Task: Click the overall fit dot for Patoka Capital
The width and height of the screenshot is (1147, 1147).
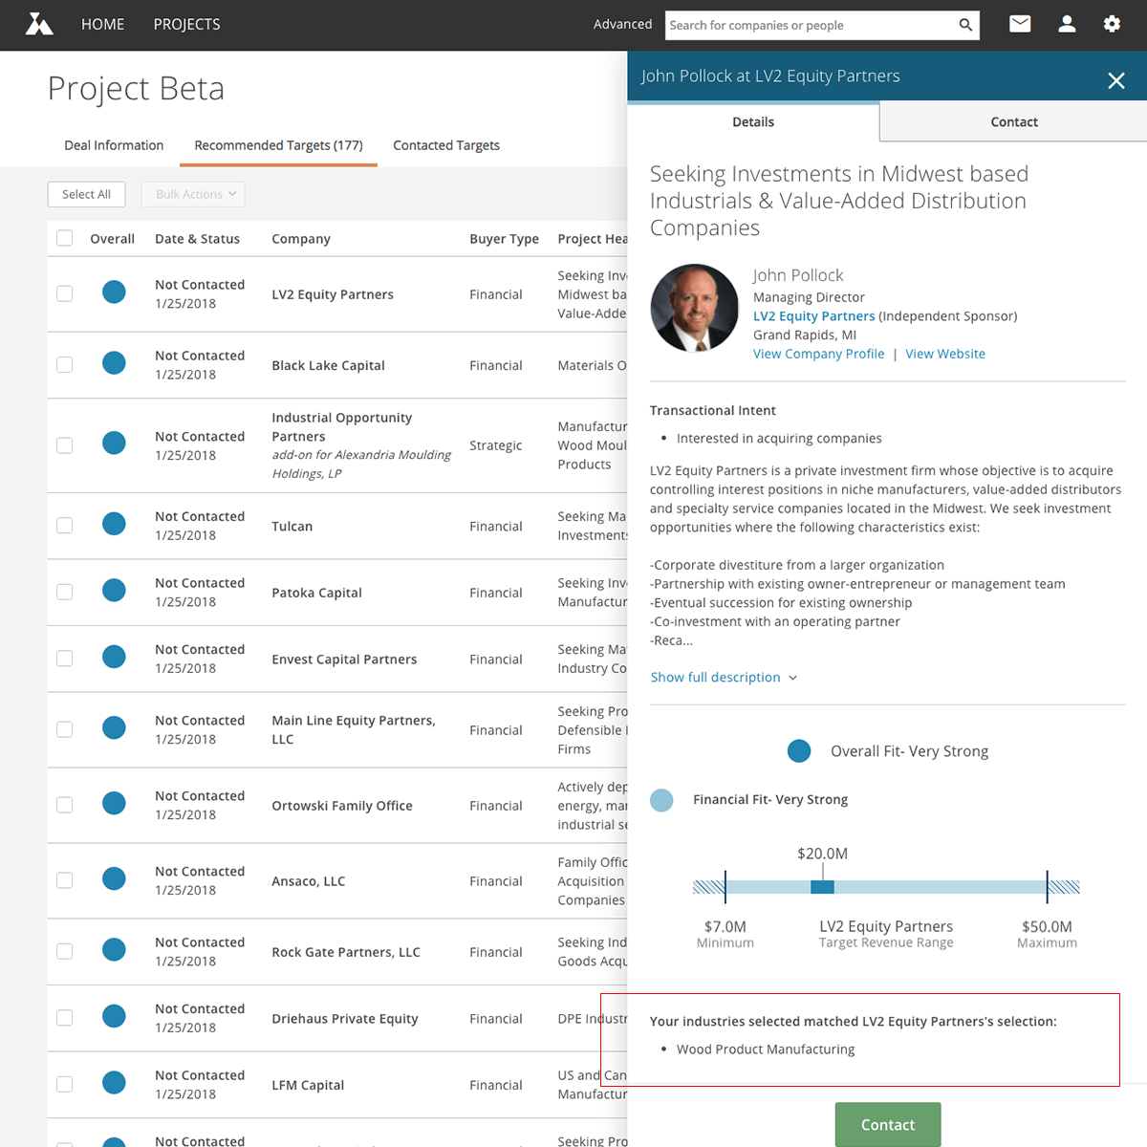Action: click(x=114, y=591)
